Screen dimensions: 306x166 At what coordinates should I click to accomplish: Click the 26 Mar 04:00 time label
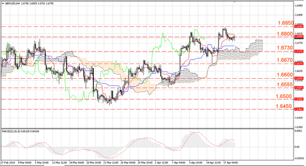pyautogui.click(x=128, y=162)
